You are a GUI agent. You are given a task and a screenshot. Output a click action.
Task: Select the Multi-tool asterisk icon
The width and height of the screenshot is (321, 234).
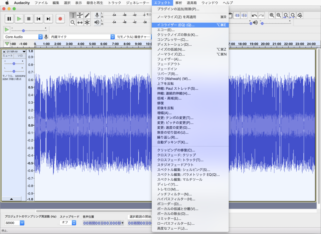(87, 22)
